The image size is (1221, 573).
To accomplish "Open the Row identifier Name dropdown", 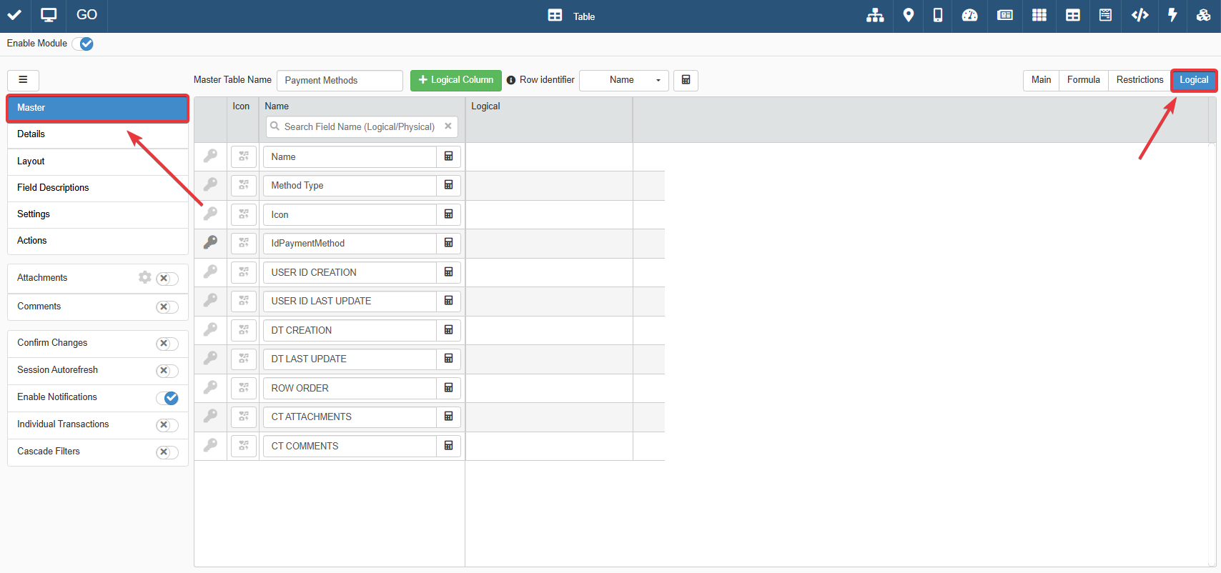I will (624, 80).
